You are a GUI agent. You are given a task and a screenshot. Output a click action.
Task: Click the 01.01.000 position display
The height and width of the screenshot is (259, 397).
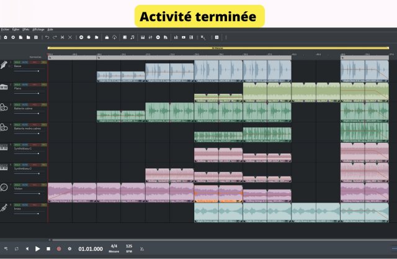pyautogui.click(x=91, y=248)
